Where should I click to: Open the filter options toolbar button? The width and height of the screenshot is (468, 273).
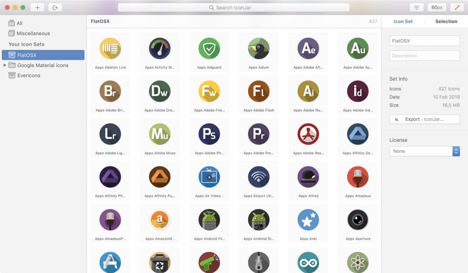click(417, 7)
